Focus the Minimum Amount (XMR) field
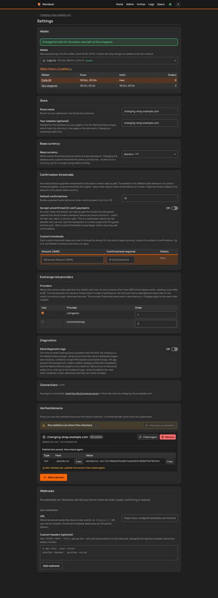Screen dimensions: 218x598 pyautogui.click(x=73, y=260)
